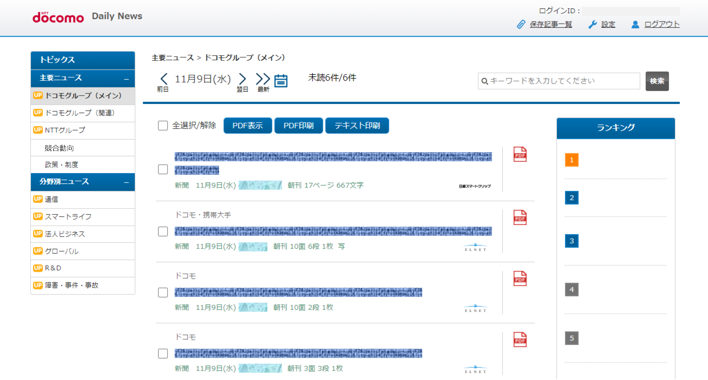Screen dimensions: 708x380
Task: Select 政策・制度 in sidebar
Action: tap(83, 165)
